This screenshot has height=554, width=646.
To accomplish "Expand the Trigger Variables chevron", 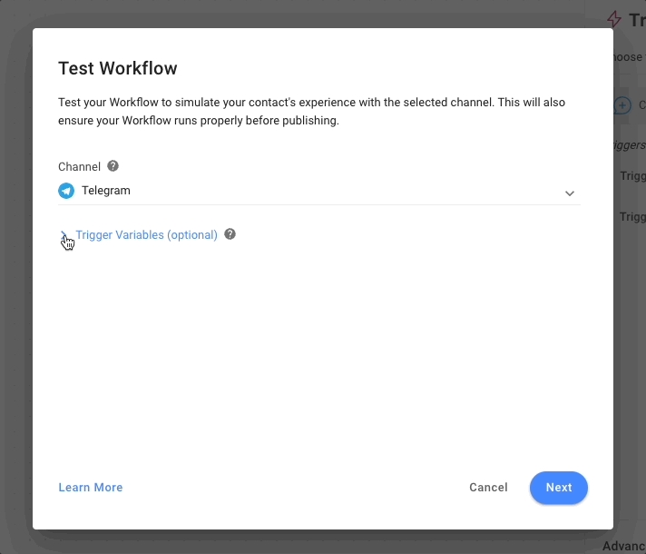I will point(64,234).
